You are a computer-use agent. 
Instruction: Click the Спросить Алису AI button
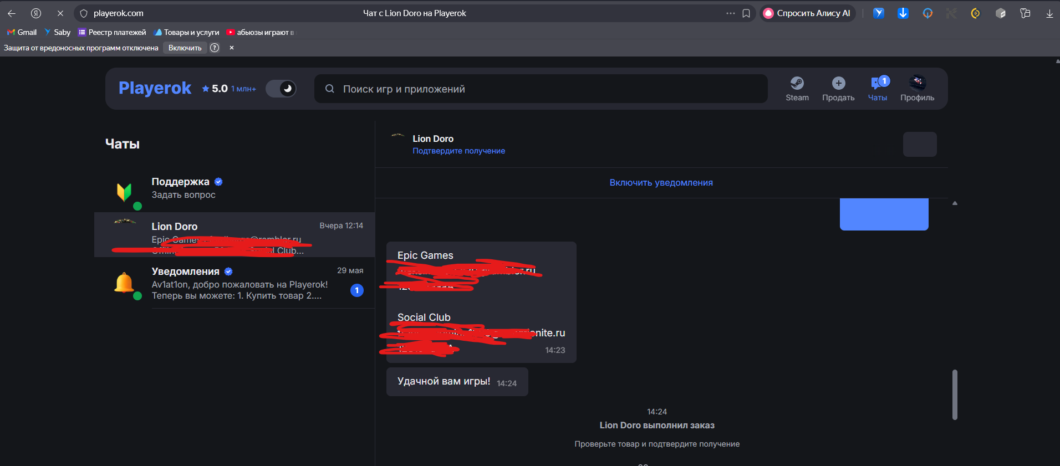807,13
